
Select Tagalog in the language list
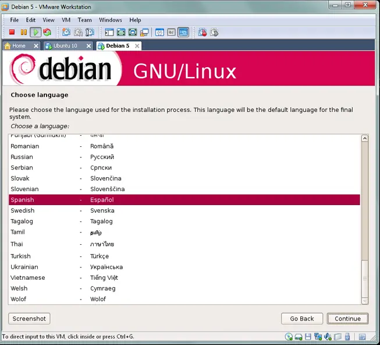click(184, 221)
